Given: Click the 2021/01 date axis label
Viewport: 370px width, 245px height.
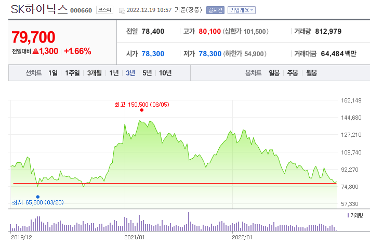Looking at the screenshot, I should pyautogui.click(x=135, y=237).
